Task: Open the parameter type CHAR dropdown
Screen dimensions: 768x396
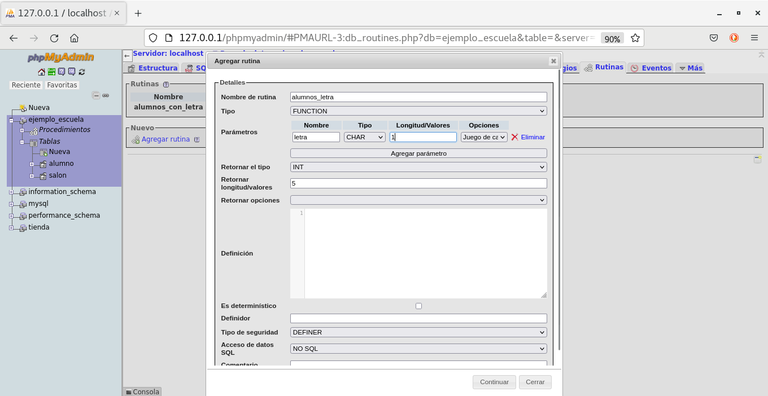Action: (x=364, y=137)
